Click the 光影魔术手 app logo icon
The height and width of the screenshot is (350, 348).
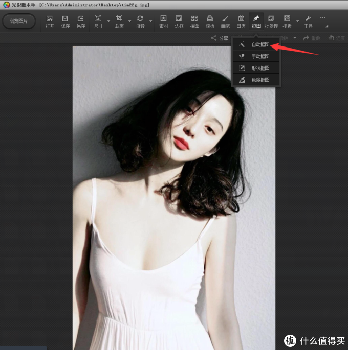6,5
